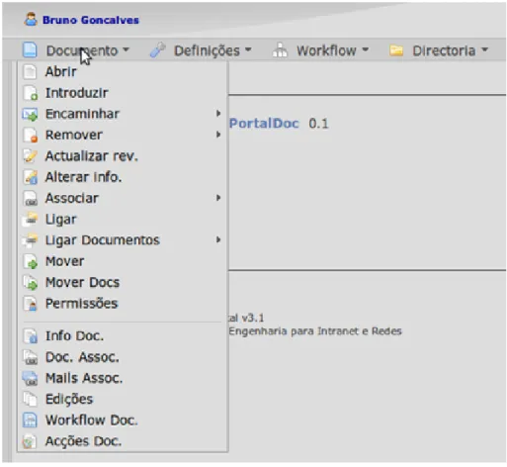
Task: Click the Directoria folder icon
Action: coord(396,50)
